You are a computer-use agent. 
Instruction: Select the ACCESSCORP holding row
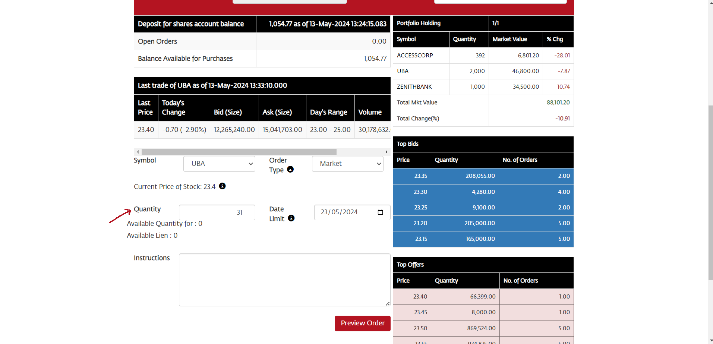[x=415, y=56]
